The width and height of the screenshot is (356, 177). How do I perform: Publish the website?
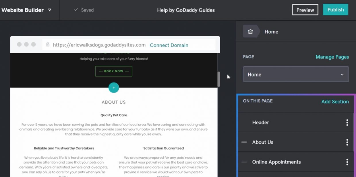pos(336,9)
